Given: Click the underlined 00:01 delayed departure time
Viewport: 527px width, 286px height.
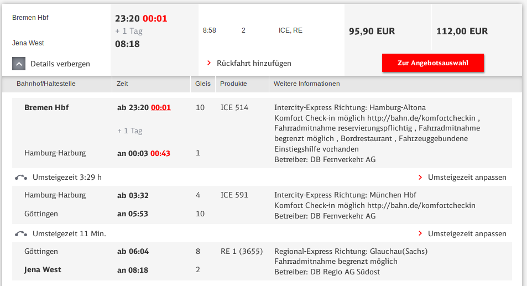Looking at the screenshot, I should (x=161, y=107).
